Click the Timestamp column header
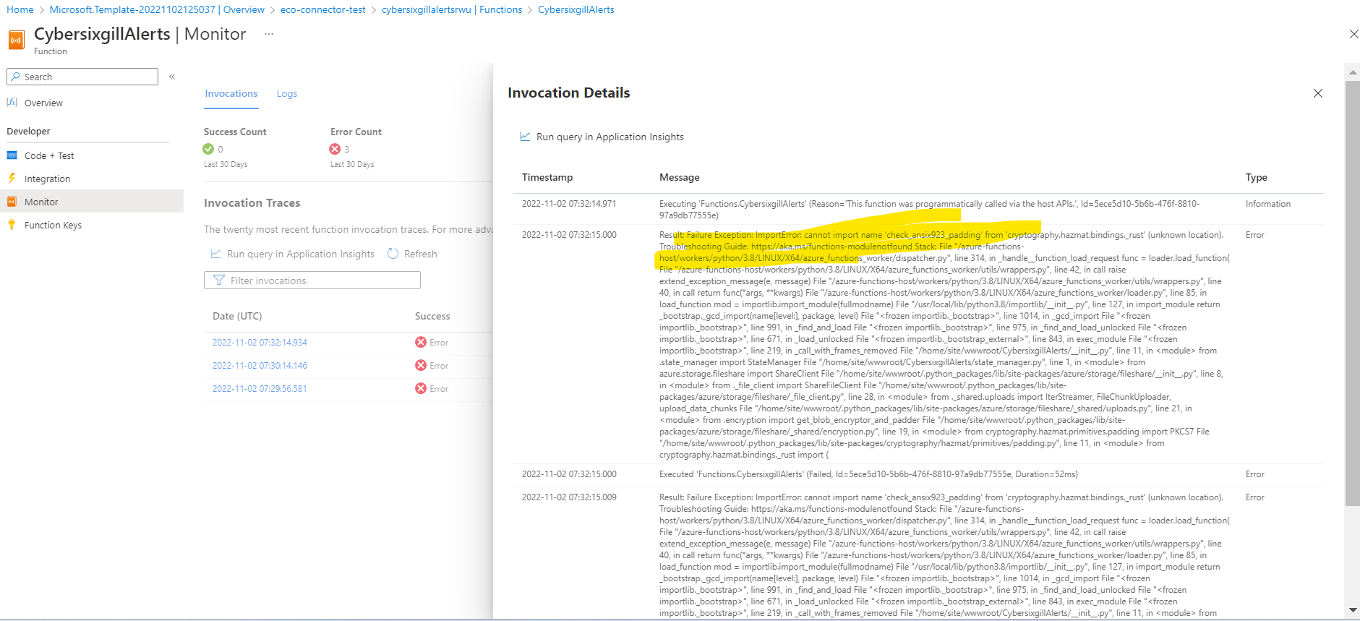The width and height of the screenshot is (1360, 621). (x=547, y=177)
